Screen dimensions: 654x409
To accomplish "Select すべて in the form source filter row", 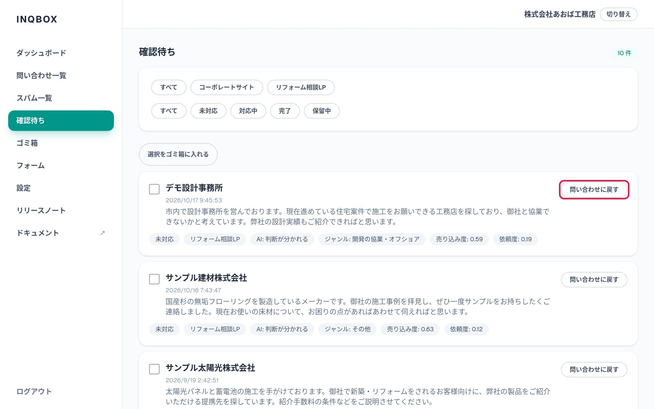I will (x=169, y=87).
